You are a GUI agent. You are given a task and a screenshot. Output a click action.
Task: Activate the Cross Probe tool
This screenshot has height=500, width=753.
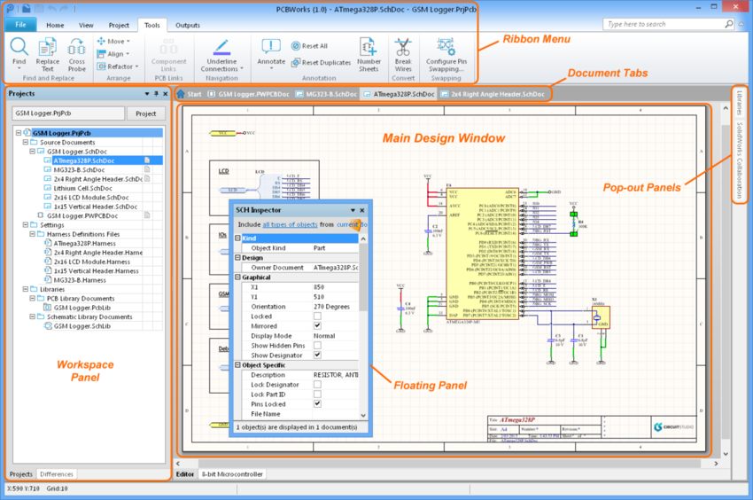pos(77,55)
